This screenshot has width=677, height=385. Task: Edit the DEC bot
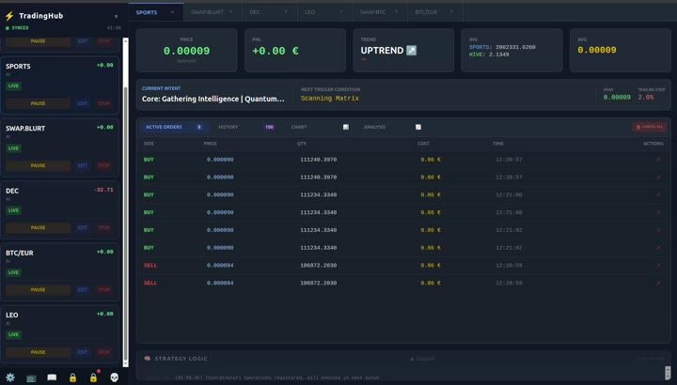coord(83,227)
